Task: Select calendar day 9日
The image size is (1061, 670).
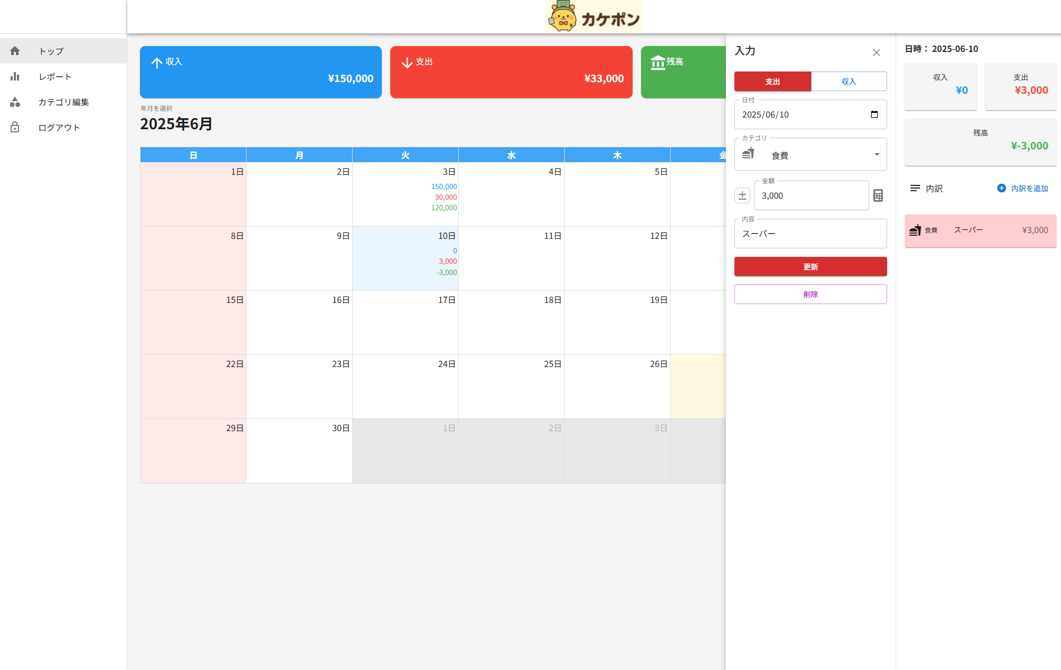Action: 299,258
